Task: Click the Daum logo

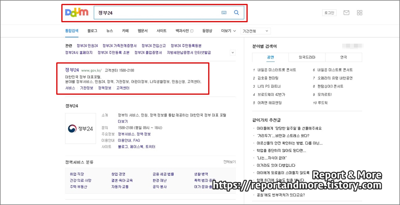Action: [x=77, y=12]
